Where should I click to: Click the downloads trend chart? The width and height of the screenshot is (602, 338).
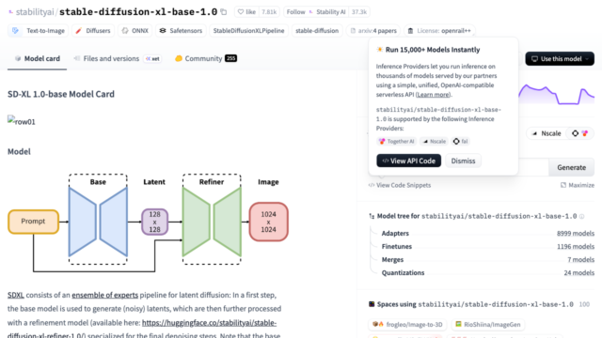(x=556, y=94)
